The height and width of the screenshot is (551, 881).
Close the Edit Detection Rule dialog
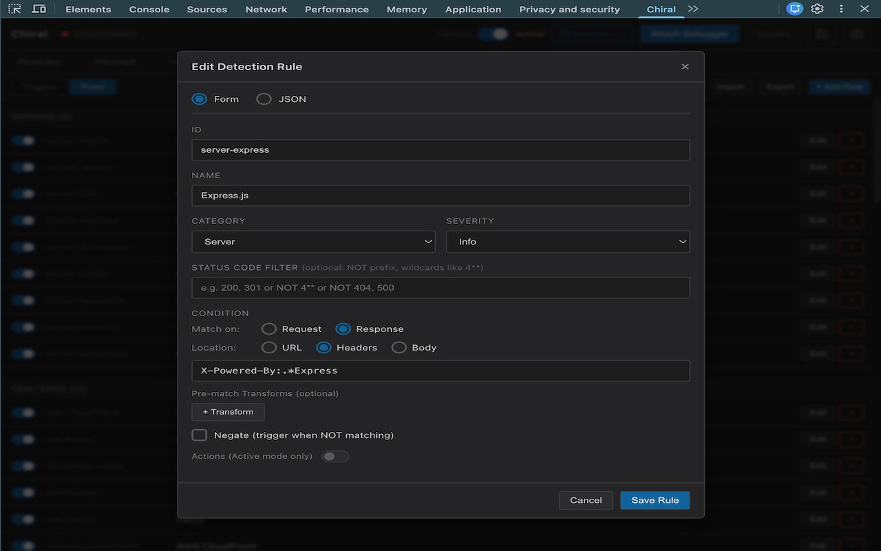pyautogui.click(x=685, y=67)
